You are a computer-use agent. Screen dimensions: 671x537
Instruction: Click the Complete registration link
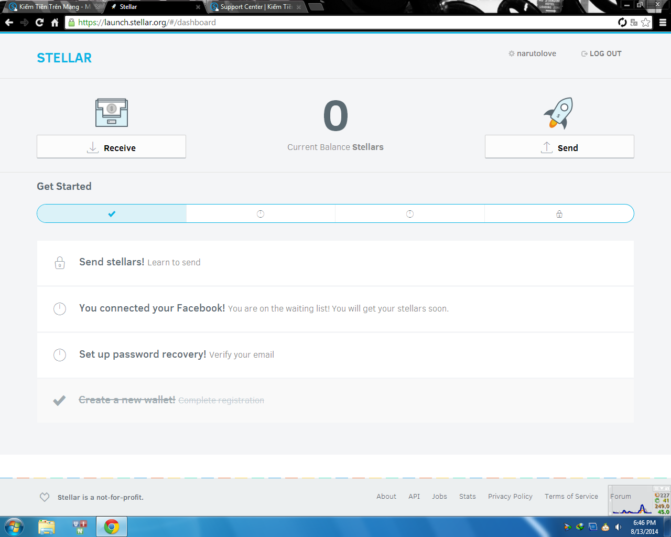pyautogui.click(x=221, y=400)
